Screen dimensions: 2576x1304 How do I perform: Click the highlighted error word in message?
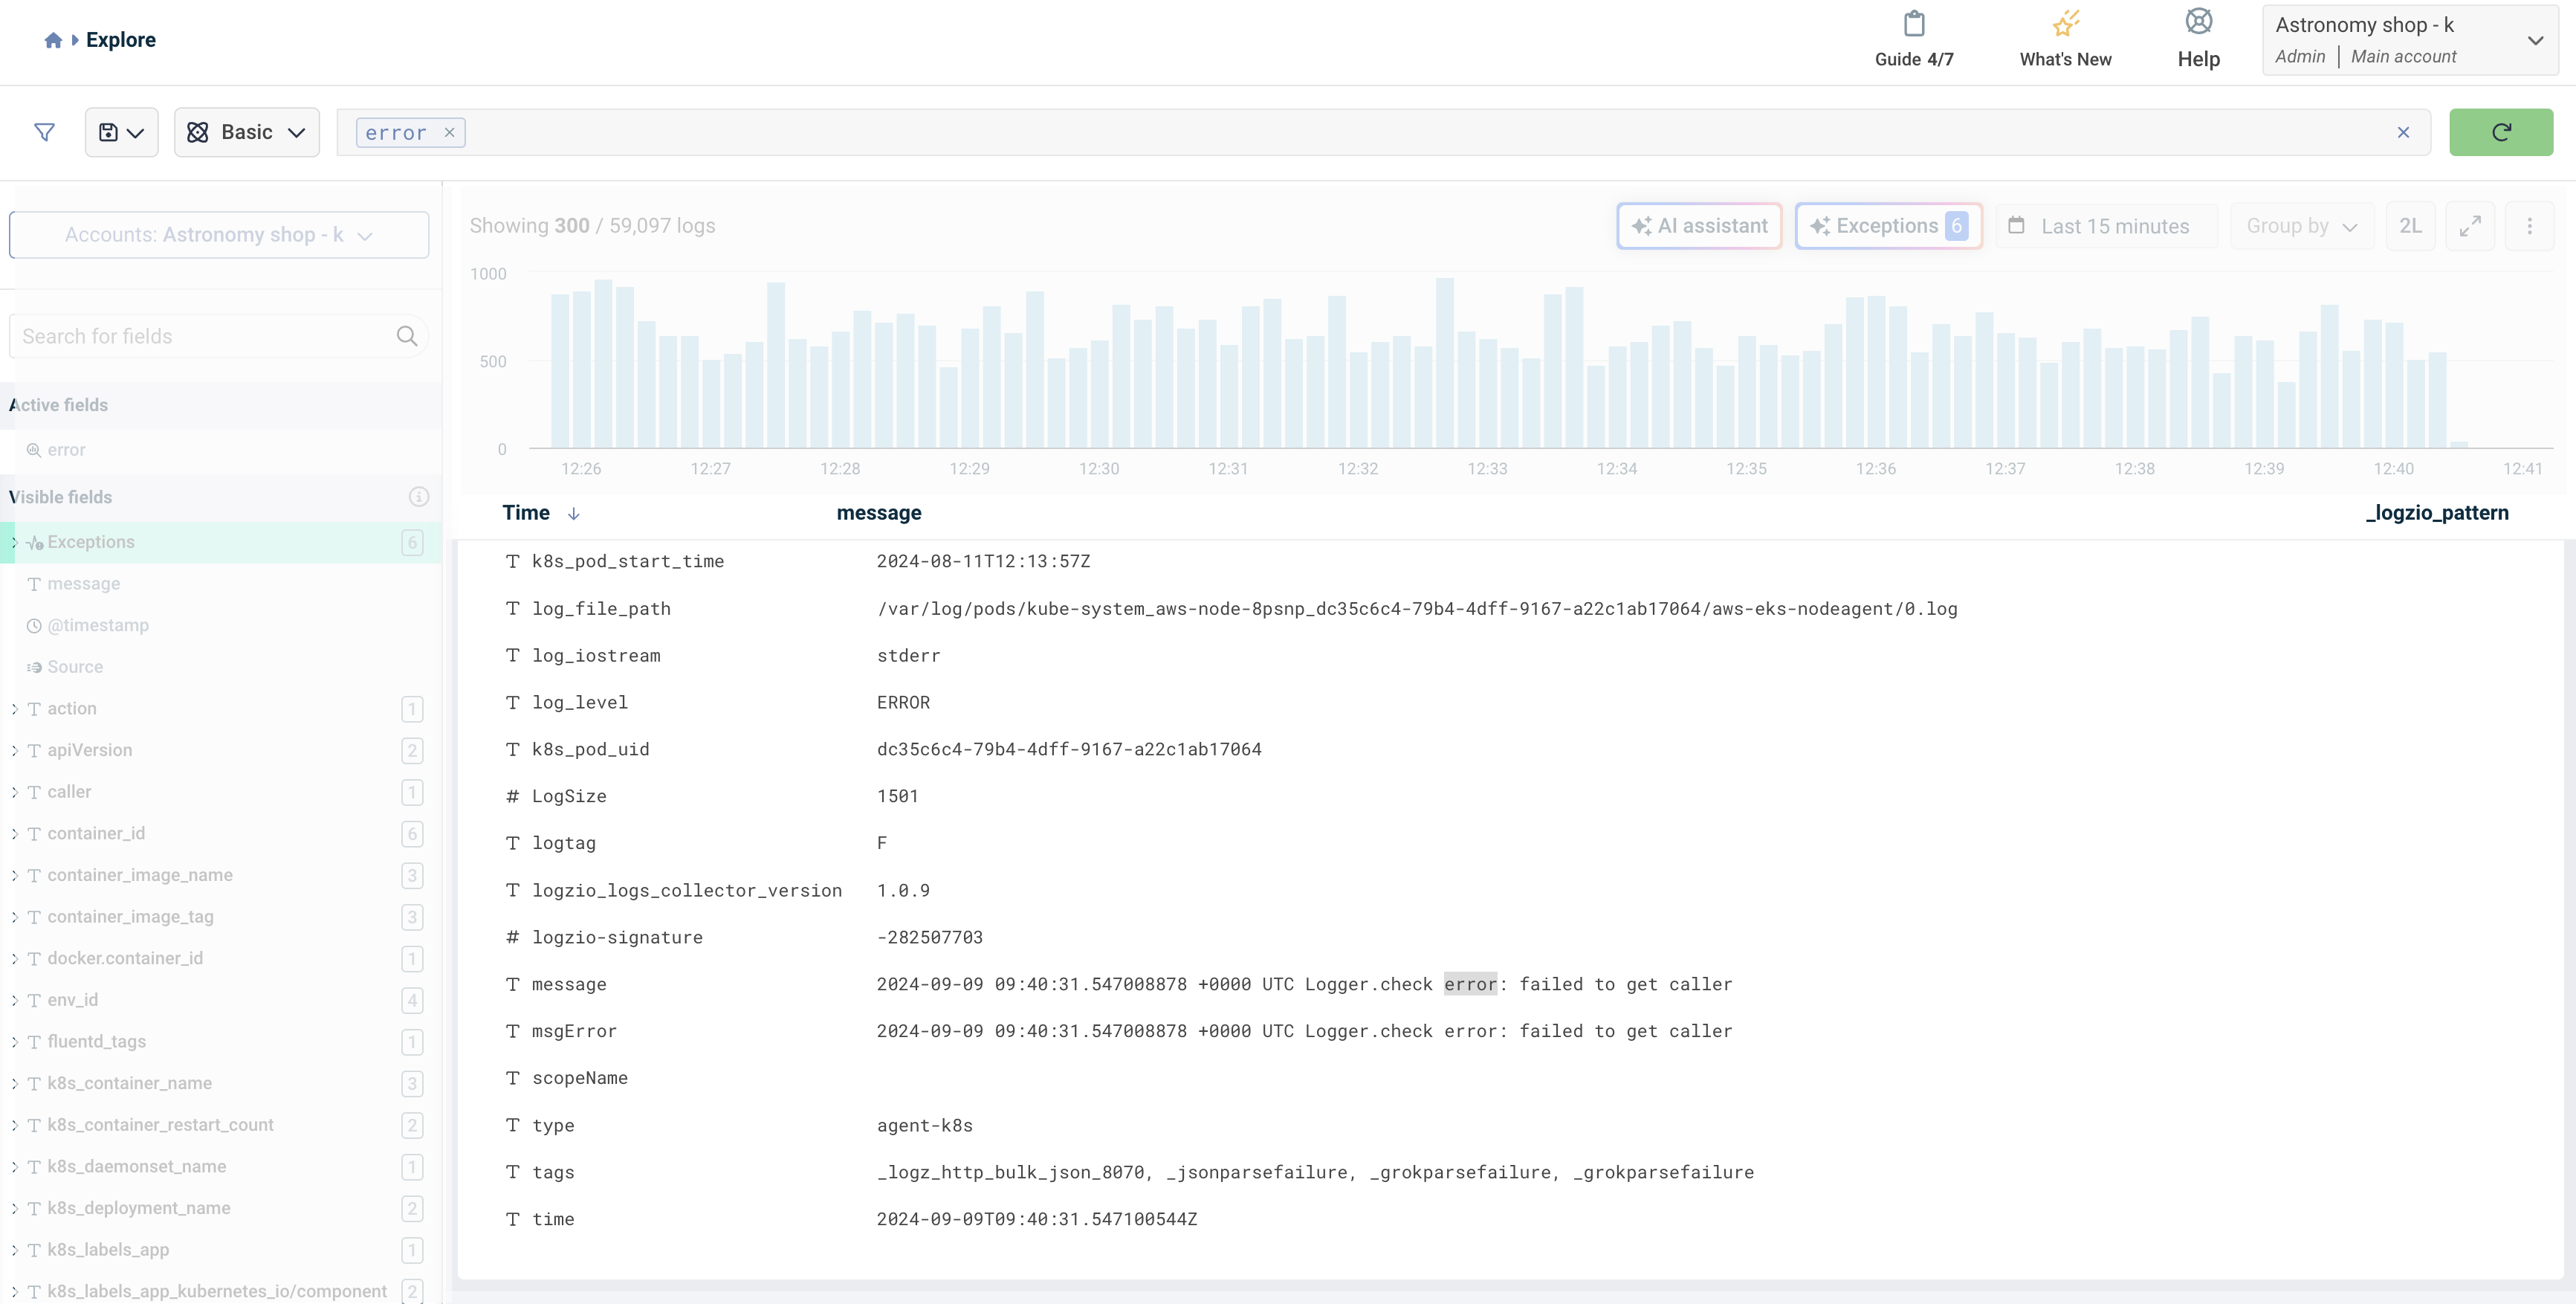[1470, 985]
